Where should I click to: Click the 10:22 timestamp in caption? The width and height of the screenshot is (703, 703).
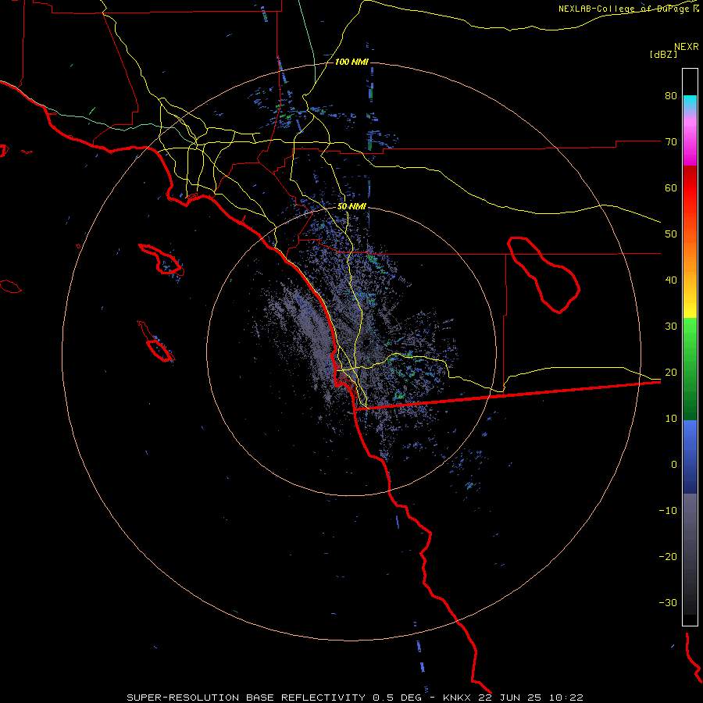566,698
